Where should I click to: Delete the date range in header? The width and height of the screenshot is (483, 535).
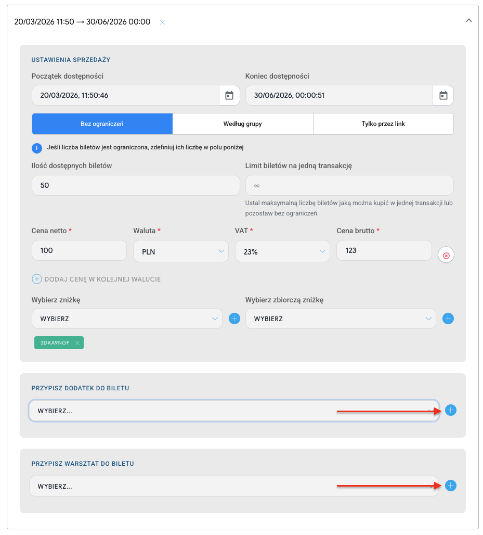pyautogui.click(x=162, y=22)
